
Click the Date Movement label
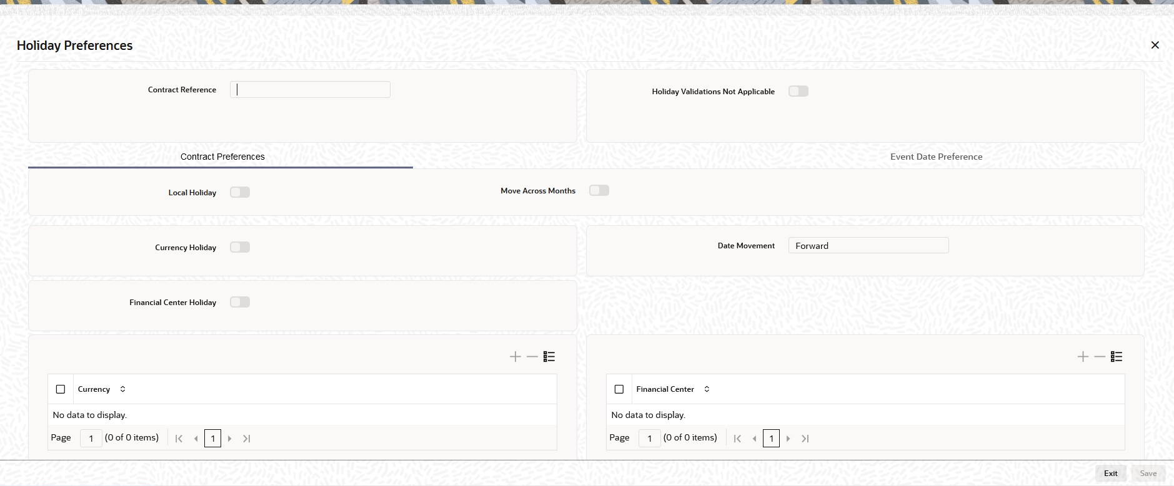(x=746, y=246)
